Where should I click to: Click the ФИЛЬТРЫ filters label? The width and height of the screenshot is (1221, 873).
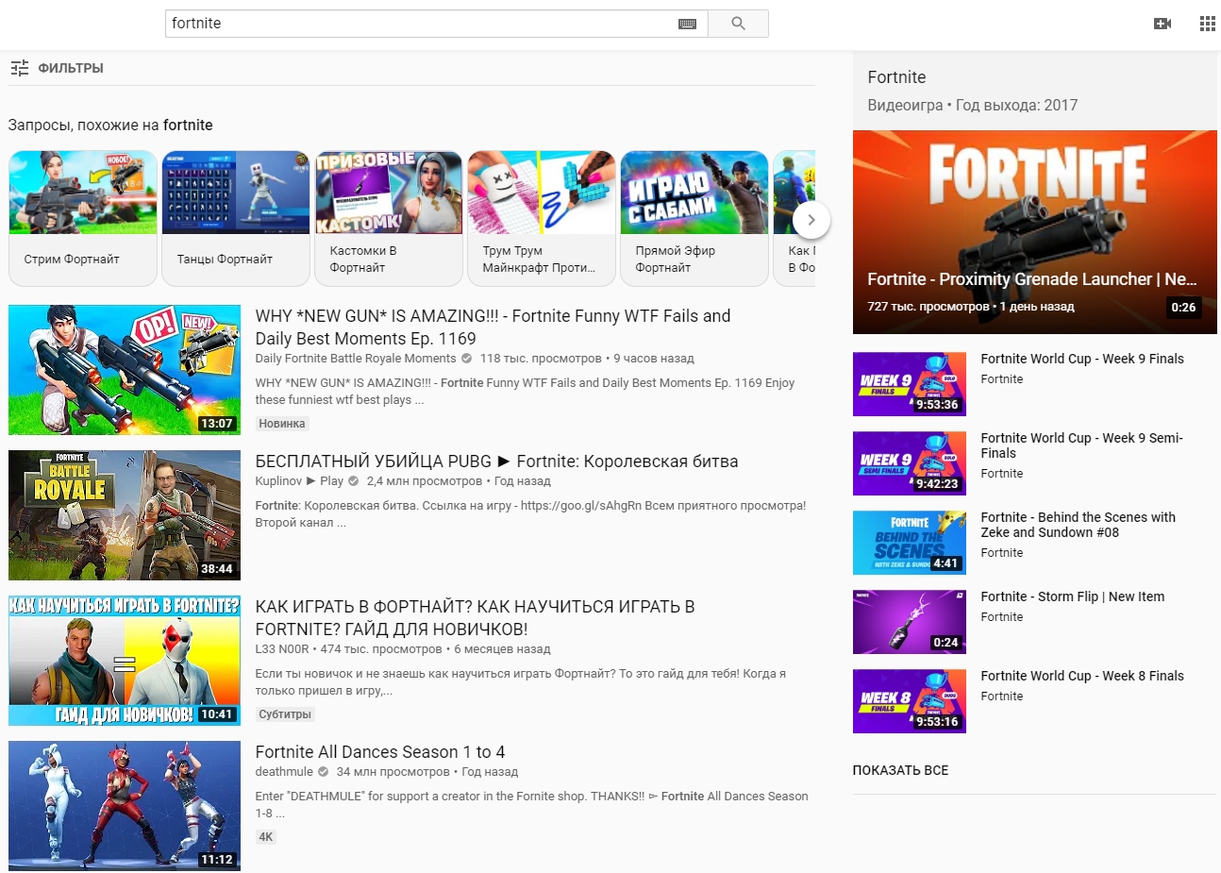click(71, 68)
